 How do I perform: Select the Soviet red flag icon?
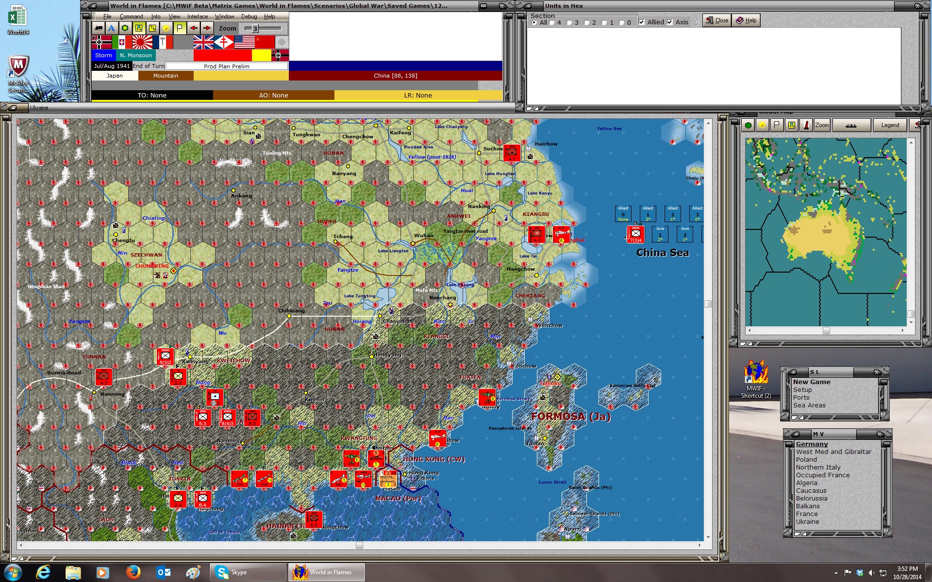265,42
